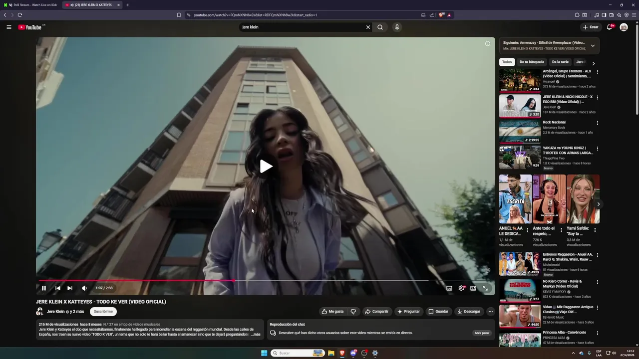Select the Todos filter chip
The width and height of the screenshot is (639, 359).
[507, 62]
